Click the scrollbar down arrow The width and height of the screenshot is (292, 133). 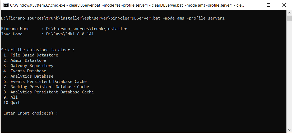(x=289, y=130)
